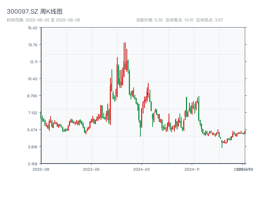Click the y-axis label 10.45
Image resolution: width=272 pixels, height=204 pixels.
[x=33, y=79]
